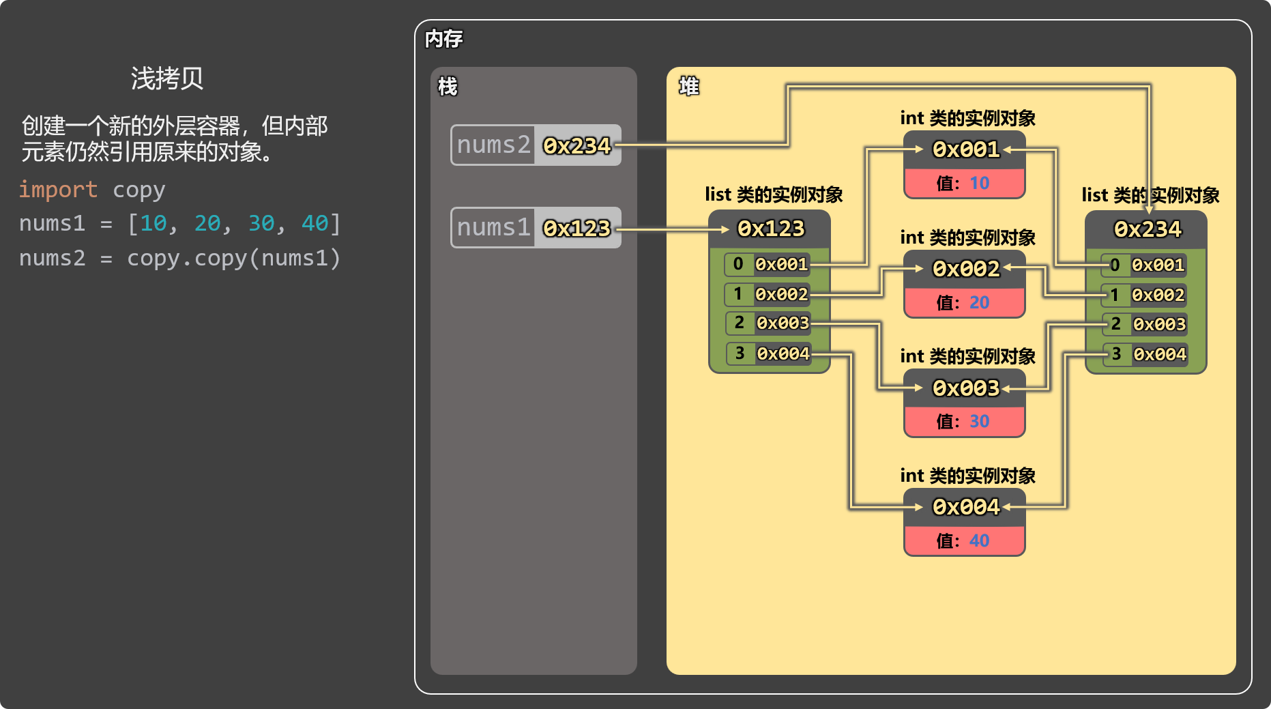
Task: Click the 'list 类的实例对象' label over list 0x123
Action: [x=774, y=194]
